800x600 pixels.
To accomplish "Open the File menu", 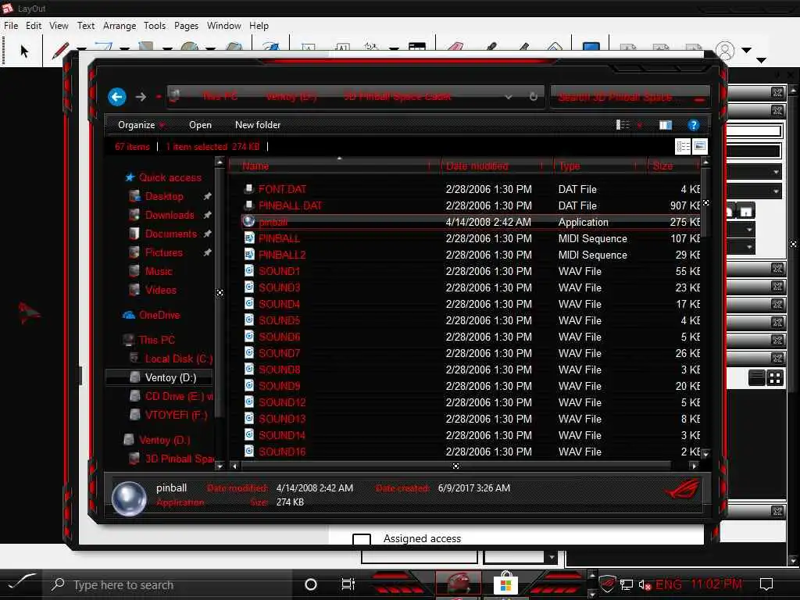I will pos(11,26).
